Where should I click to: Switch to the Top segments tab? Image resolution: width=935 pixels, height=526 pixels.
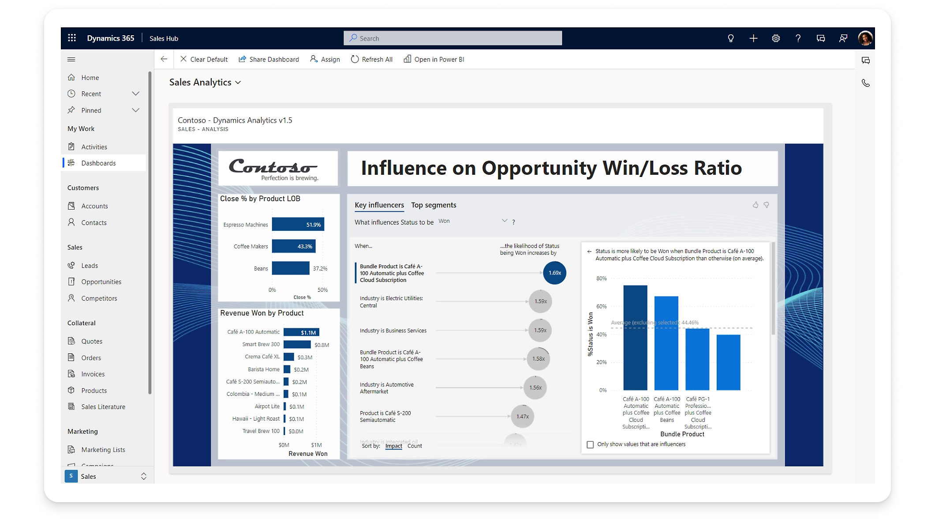[x=434, y=205]
